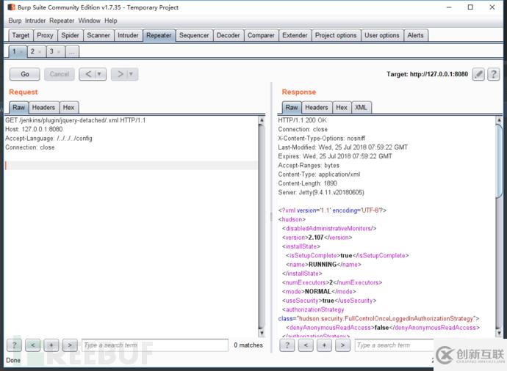The height and width of the screenshot is (371, 507).
Task: Open the Alerts tab
Action: pos(415,35)
